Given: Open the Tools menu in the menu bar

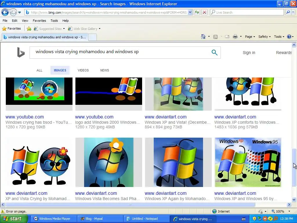Looking at the screenshot, I should (54, 21).
